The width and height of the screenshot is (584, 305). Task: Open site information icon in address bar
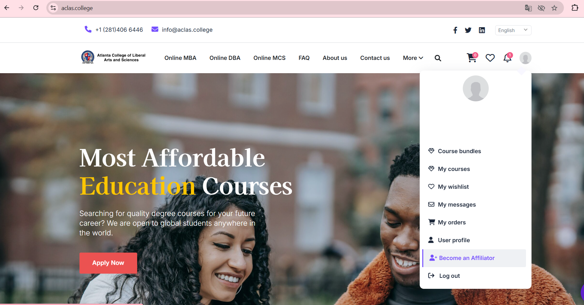coord(53,8)
